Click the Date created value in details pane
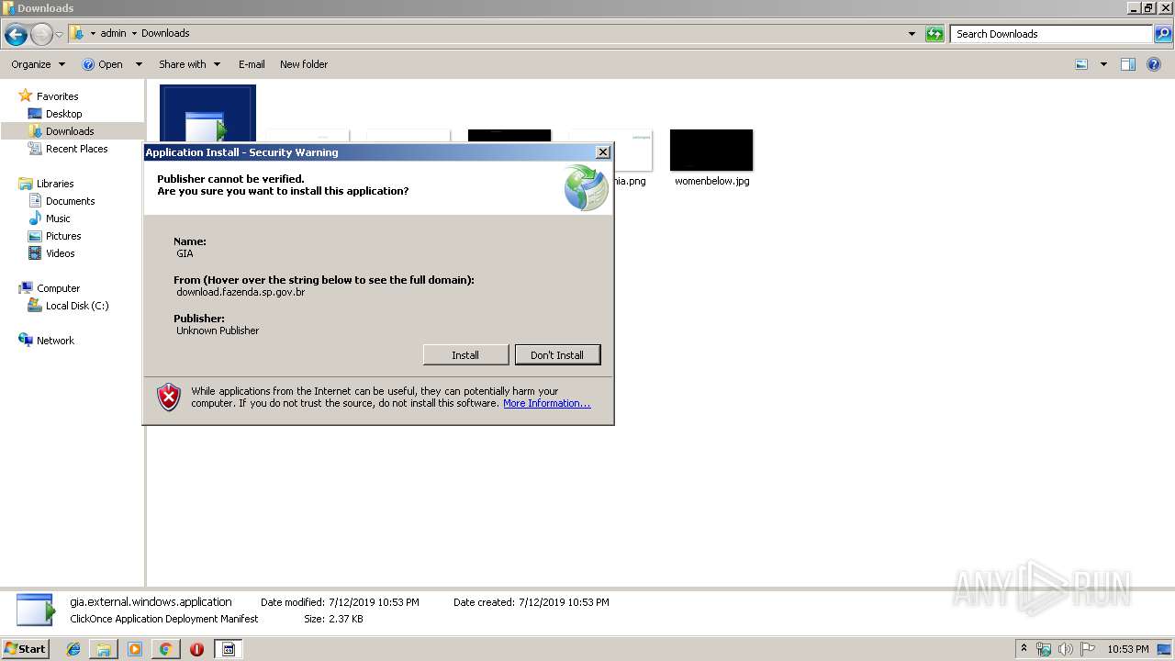1175x661 pixels. point(564,602)
